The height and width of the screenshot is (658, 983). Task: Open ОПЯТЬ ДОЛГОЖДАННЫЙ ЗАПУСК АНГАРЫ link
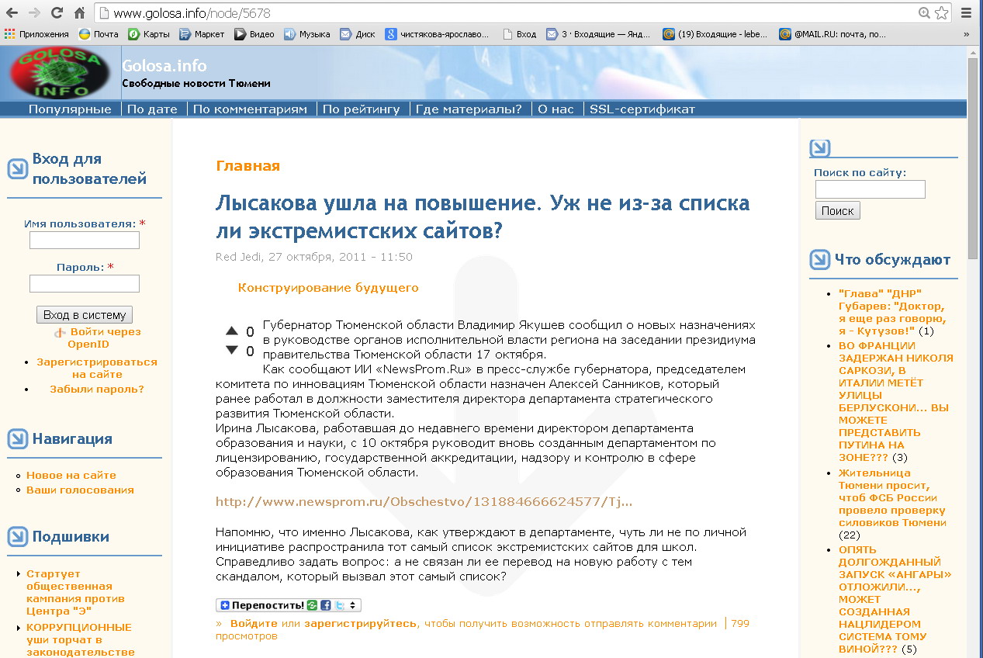(895, 599)
